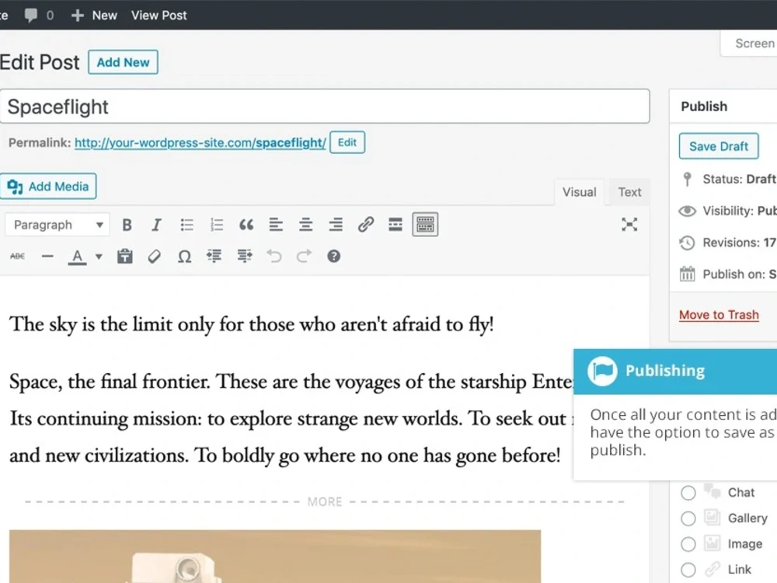
Task: Click the image in the post content
Action: [x=275, y=557]
